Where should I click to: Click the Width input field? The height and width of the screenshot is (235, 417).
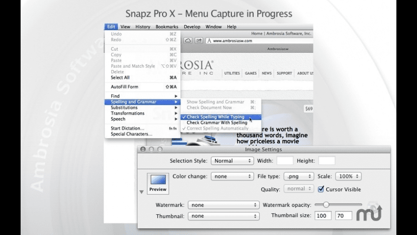[x=285, y=161]
